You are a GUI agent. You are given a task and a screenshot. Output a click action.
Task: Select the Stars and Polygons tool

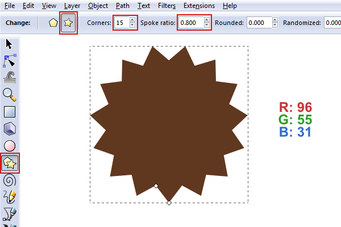coord(10,163)
